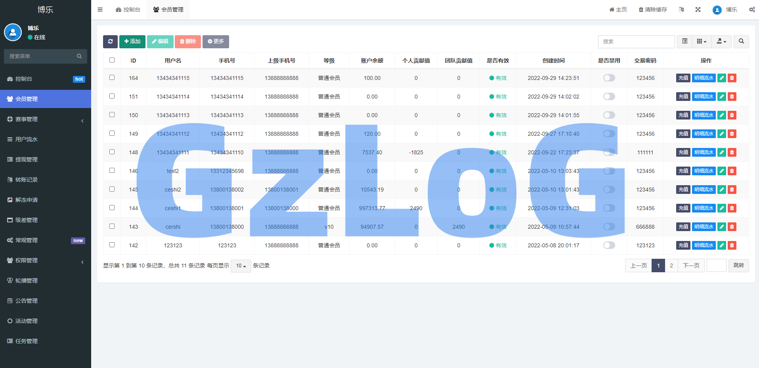Open the columns visibility dropdown
Image resolution: width=759 pixels, height=368 pixels.
[x=702, y=42]
